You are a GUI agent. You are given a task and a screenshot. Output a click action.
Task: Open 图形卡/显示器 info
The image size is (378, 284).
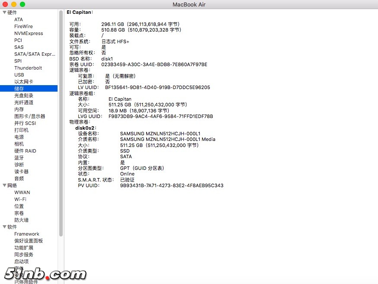click(29, 116)
